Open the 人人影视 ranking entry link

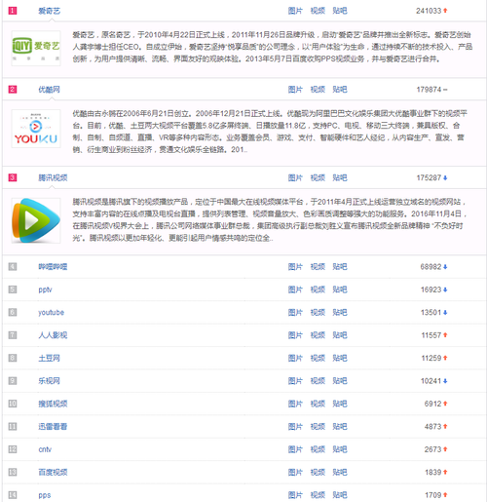(53, 335)
